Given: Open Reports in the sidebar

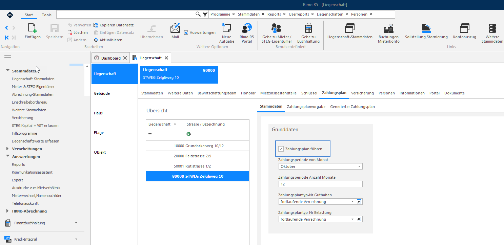Looking at the screenshot, I should tap(18, 164).
